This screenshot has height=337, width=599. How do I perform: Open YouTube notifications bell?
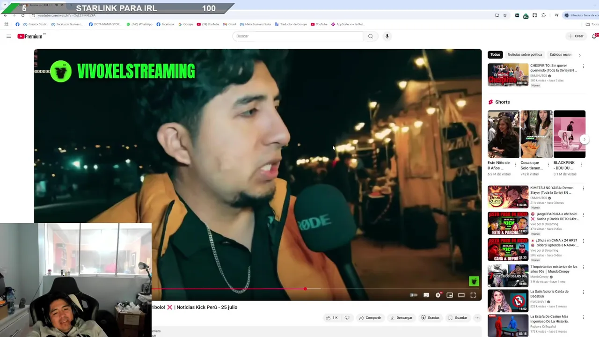point(594,36)
